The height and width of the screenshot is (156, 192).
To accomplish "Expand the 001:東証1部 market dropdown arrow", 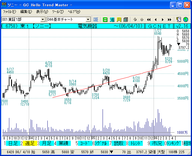I will tap(43, 19).
